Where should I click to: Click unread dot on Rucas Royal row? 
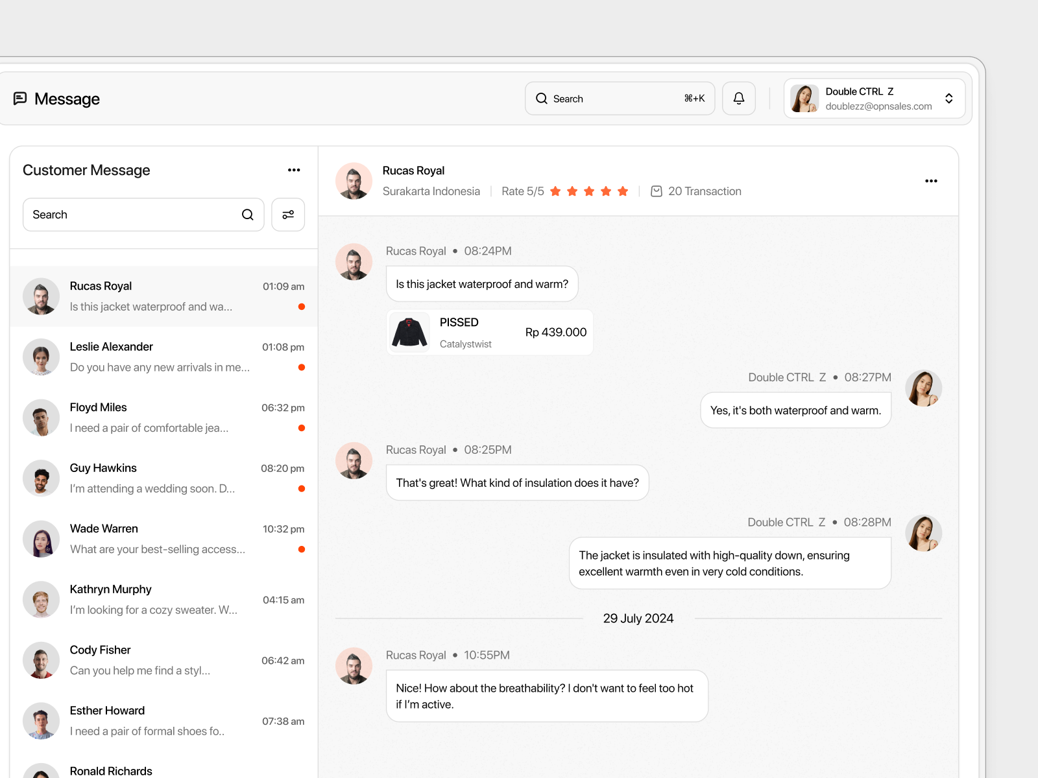click(302, 307)
